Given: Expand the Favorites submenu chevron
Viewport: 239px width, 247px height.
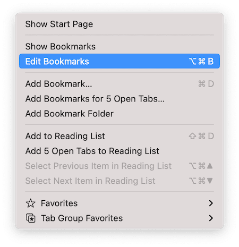Looking at the screenshot, I should click(x=210, y=203).
